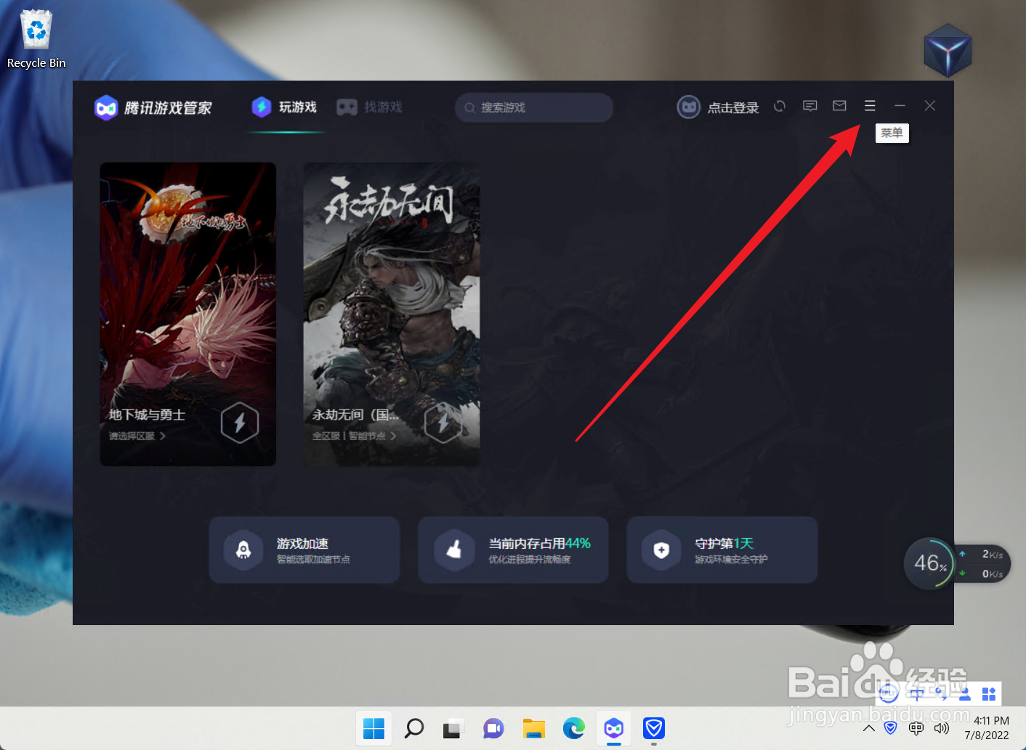Click 点击登录 to log in
Screen dimensions: 1026x750
733,107
